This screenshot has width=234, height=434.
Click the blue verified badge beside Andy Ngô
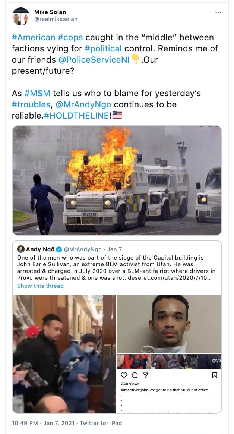coord(59,249)
